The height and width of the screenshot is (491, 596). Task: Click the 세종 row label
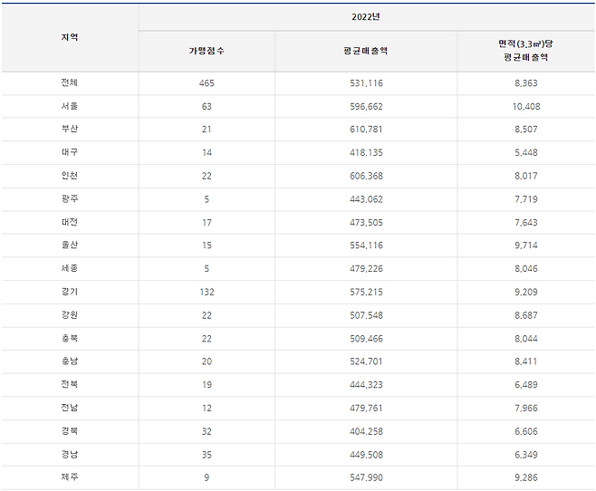pos(69,268)
